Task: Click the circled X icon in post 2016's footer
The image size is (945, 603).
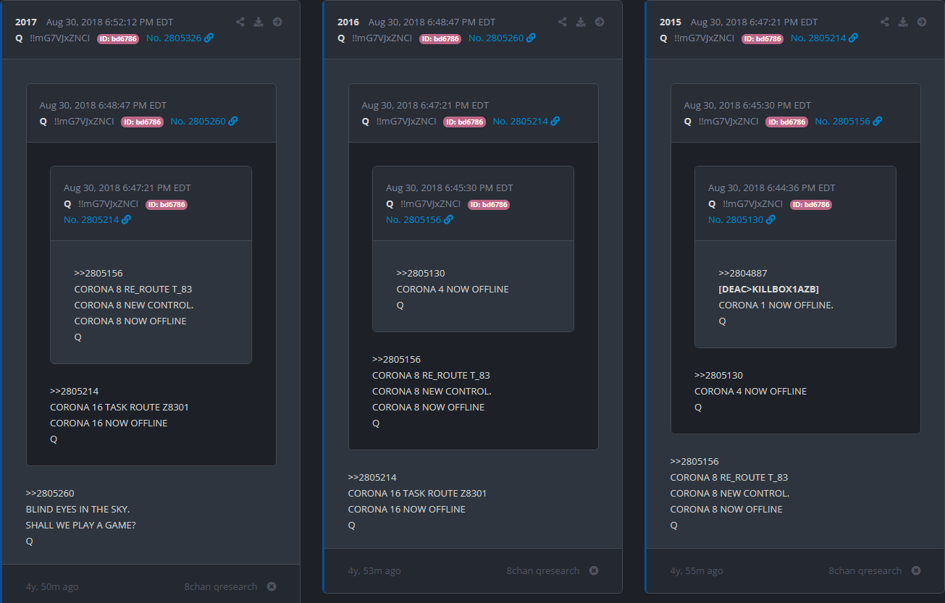Action: click(x=594, y=570)
